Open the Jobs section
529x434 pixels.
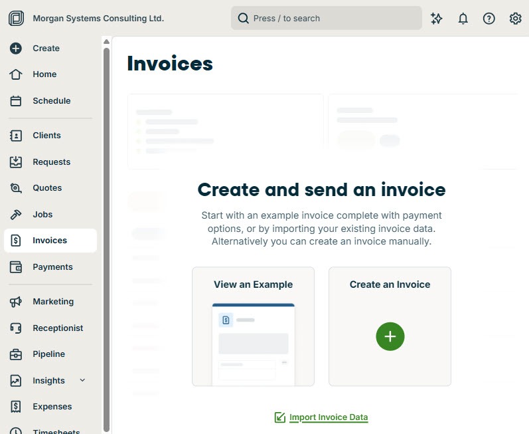(42, 215)
